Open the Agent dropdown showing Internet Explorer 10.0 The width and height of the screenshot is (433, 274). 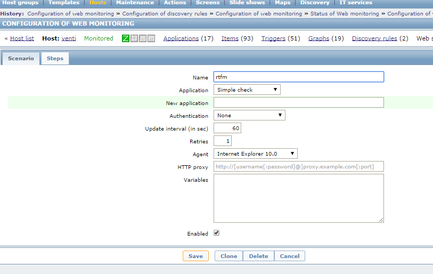click(x=256, y=154)
